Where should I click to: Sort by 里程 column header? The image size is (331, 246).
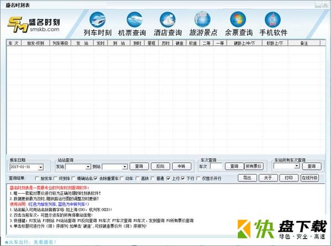coord(151,43)
